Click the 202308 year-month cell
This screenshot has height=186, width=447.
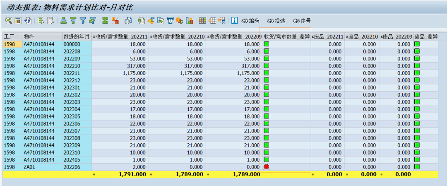(x=77, y=138)
